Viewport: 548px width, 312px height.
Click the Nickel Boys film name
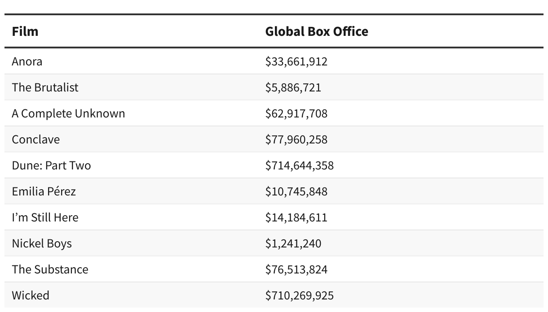click(42, 243)
